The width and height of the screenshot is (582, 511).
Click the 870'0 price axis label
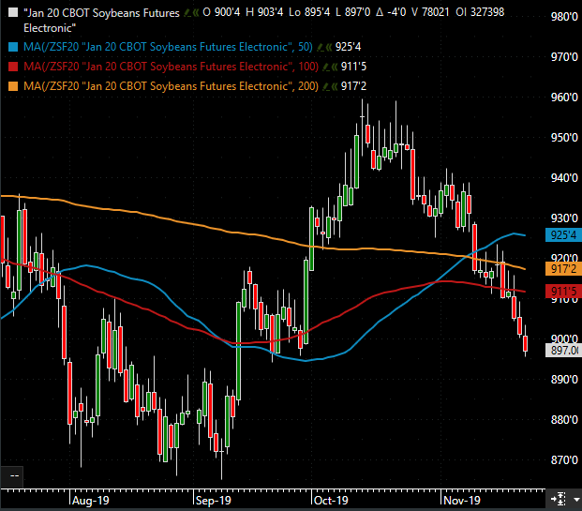click(564, 460)
